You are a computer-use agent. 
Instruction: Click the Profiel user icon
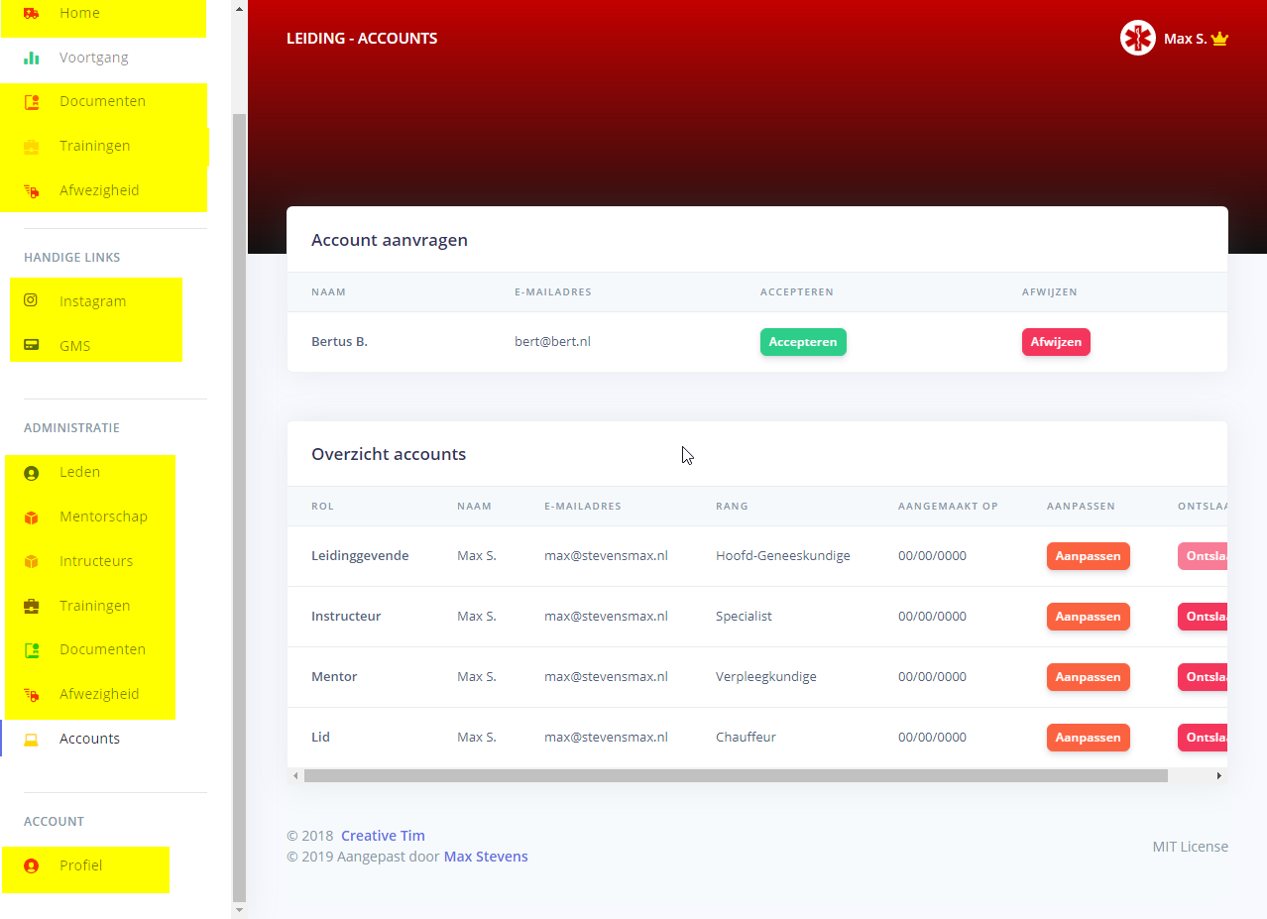point(31,865)
